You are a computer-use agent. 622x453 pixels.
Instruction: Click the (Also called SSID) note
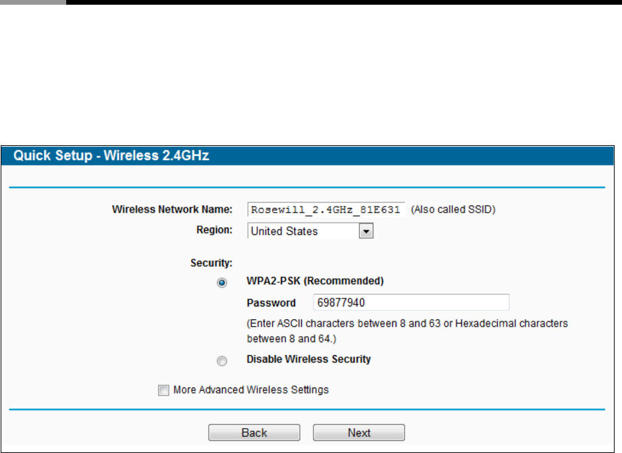453,209
